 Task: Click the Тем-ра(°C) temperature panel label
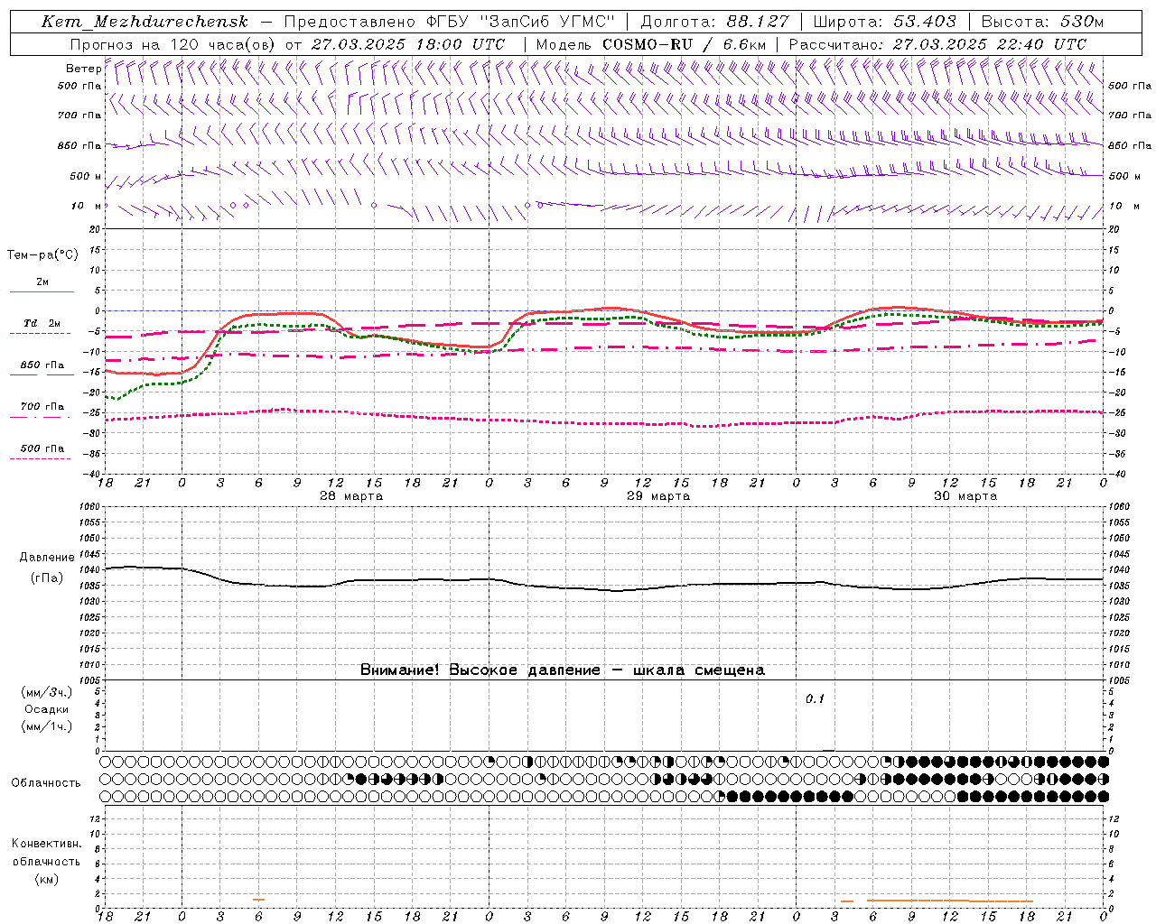(43, 255)
